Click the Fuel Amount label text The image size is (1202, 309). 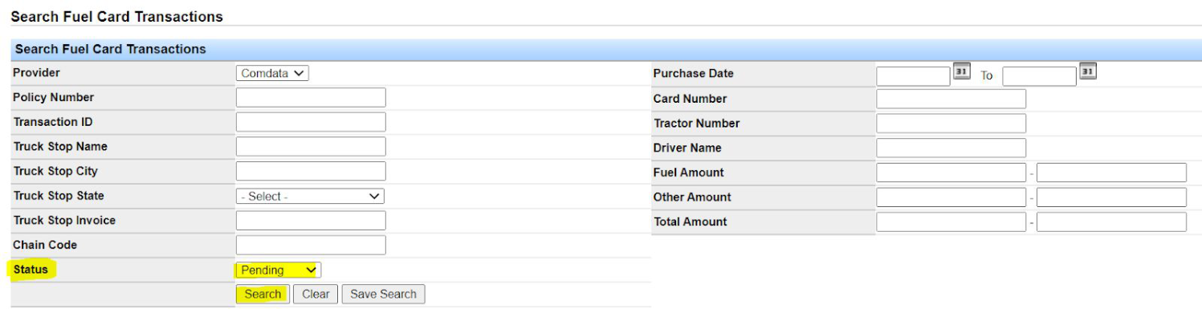point(689,173)
